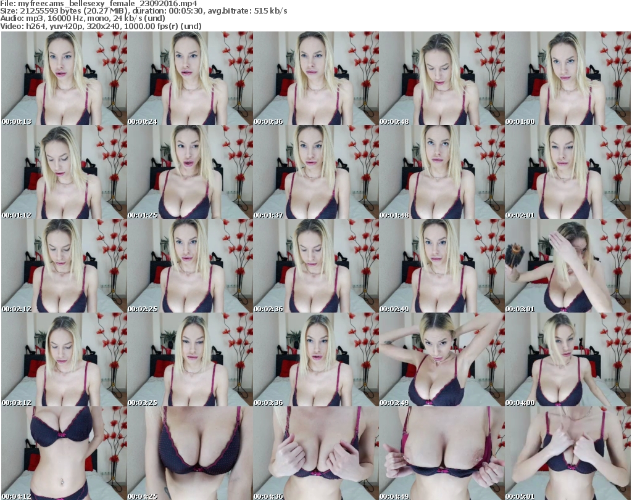Select the last frame at 00:05:01
632x500 pixels.
coord(567,453)
